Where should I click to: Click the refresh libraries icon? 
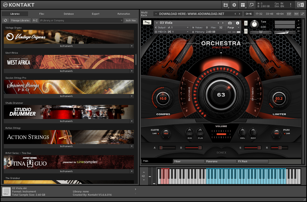click(x=5, y=21)
